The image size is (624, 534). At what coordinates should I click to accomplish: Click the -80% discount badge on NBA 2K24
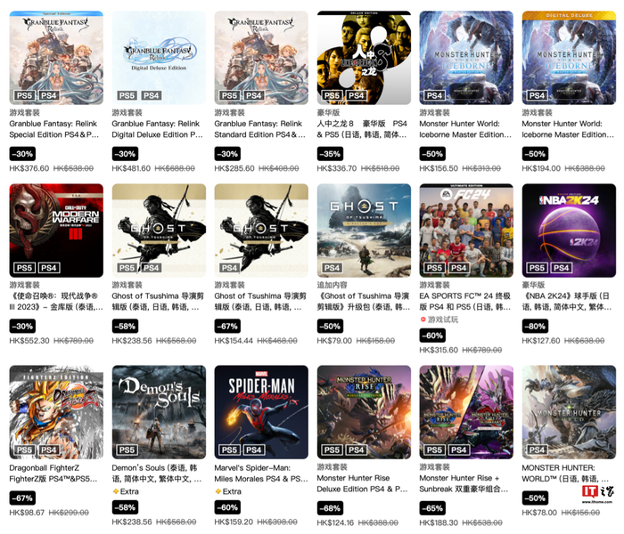tap(535, 327)
